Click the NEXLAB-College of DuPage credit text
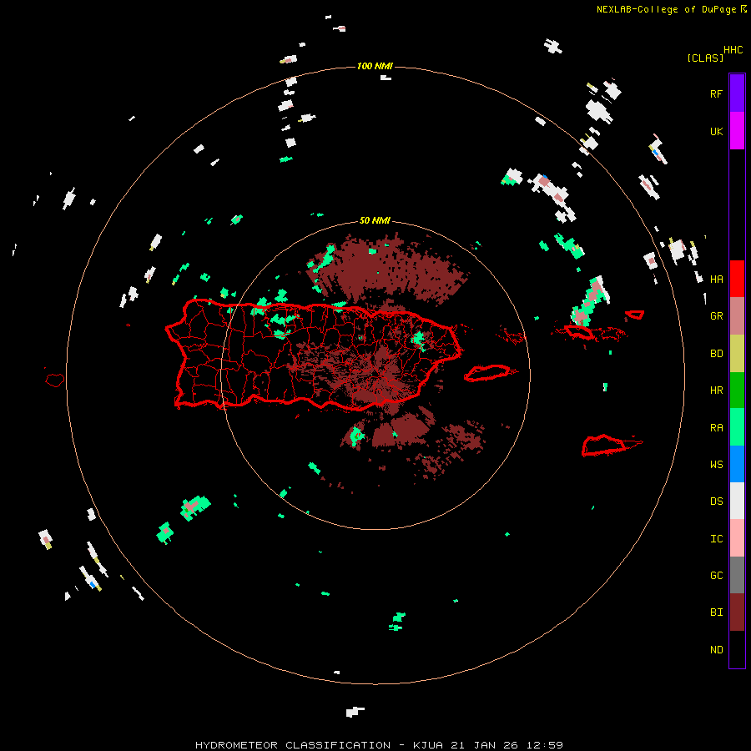Image resolution: width=751 pixels, height=751 pixels. [x=666, y=9]
